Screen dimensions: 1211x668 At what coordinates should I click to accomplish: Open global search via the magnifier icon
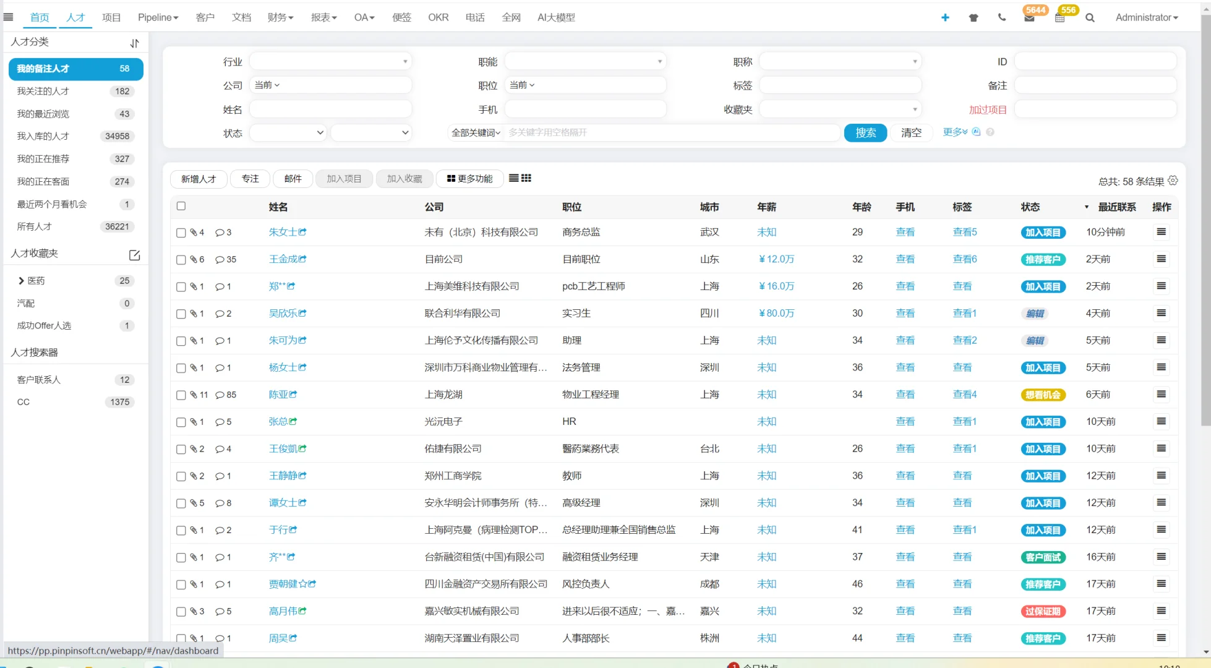[x=1090, y=18]
